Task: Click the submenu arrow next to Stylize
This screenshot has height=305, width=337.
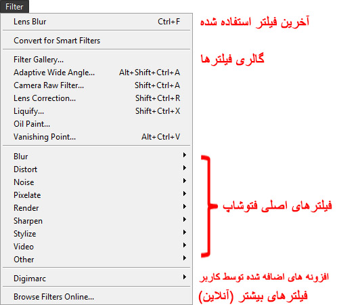Action: coord(185,232)
